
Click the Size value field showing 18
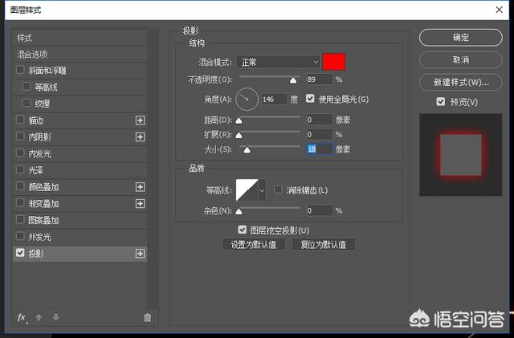(x=320, y=149)
